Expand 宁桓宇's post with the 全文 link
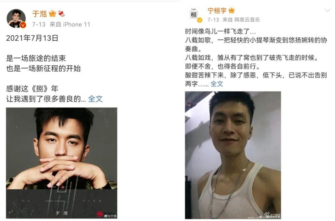The width and height of the screenshot is (335, 221). click(x=217, y=84)
